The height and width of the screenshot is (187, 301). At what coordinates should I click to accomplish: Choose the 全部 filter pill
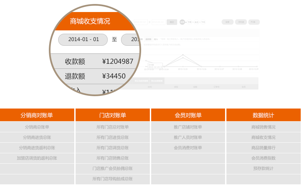pos(227,22)
